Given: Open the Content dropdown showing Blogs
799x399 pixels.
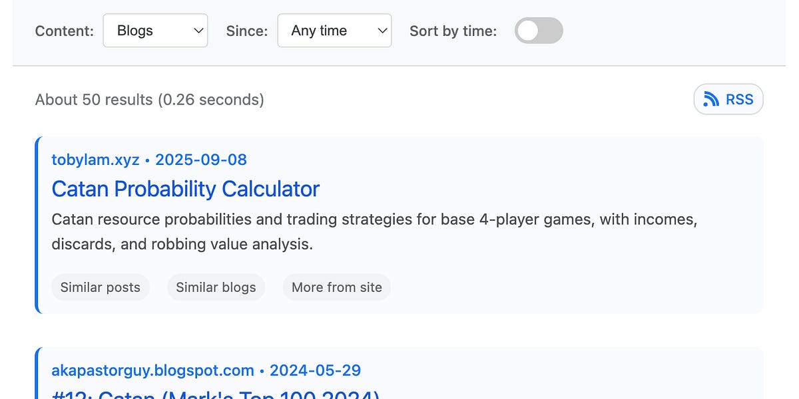Looking at the screenshot, I should (155, 30).
